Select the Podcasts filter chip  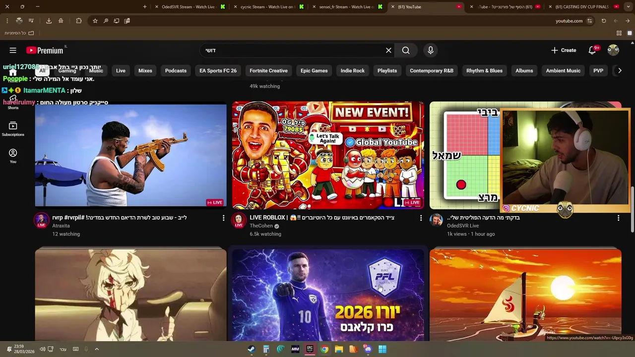176,70
